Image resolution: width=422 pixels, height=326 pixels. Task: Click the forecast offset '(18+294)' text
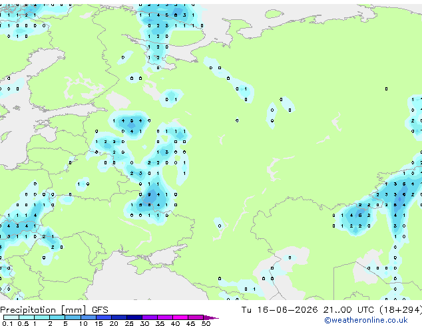click(401, 310)
